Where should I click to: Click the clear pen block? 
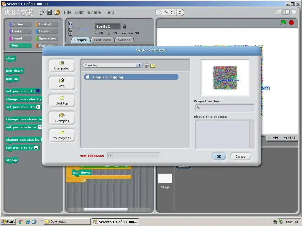tap(10, 59)
